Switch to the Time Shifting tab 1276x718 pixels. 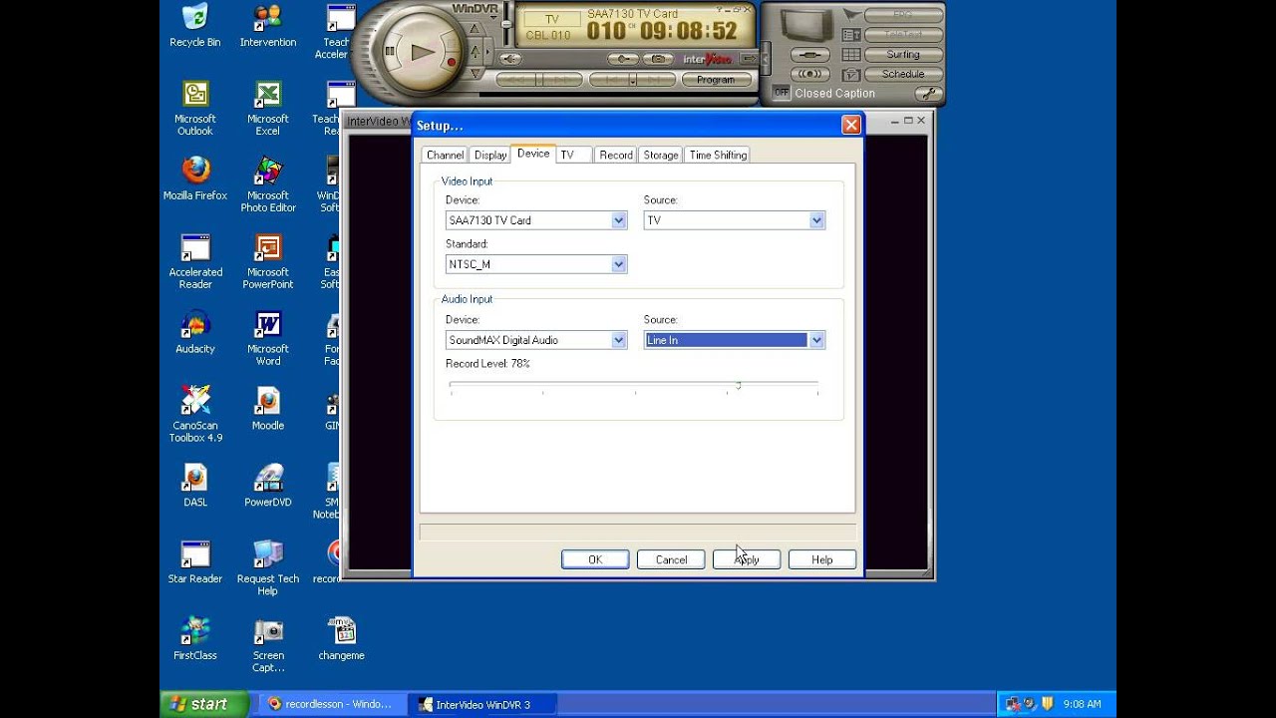coord(718,155)
